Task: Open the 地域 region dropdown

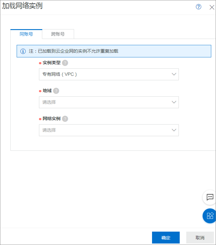Action: pyautogui.click(x=109, y=102)
